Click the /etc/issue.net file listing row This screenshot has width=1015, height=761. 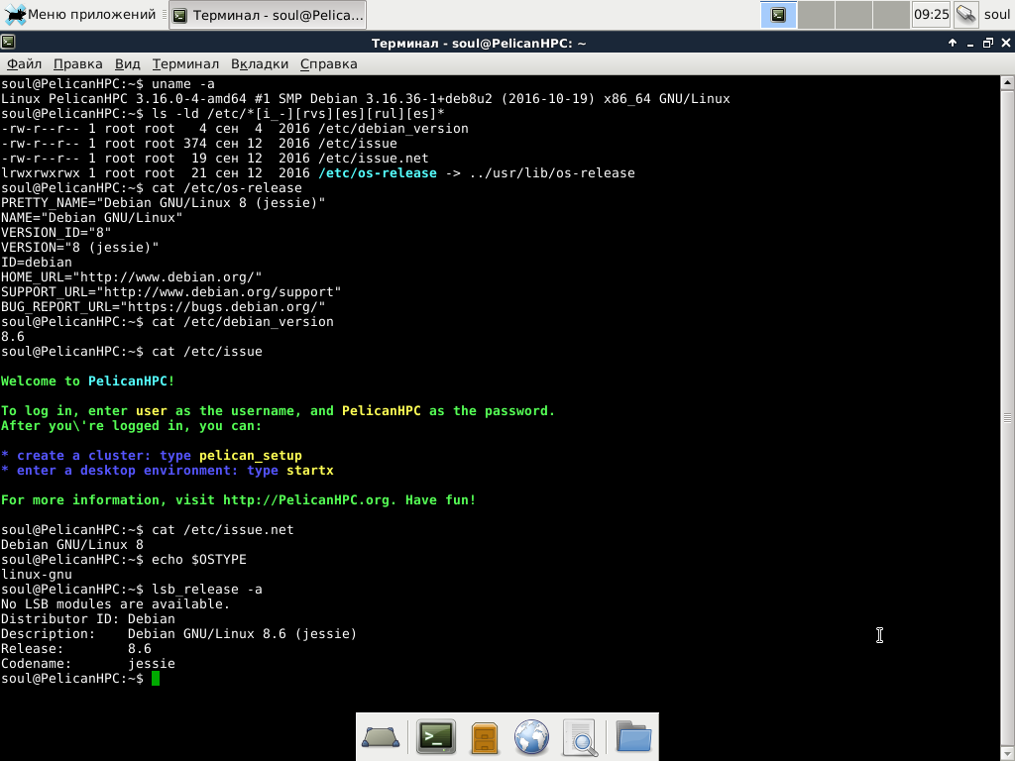coord(214,158)
